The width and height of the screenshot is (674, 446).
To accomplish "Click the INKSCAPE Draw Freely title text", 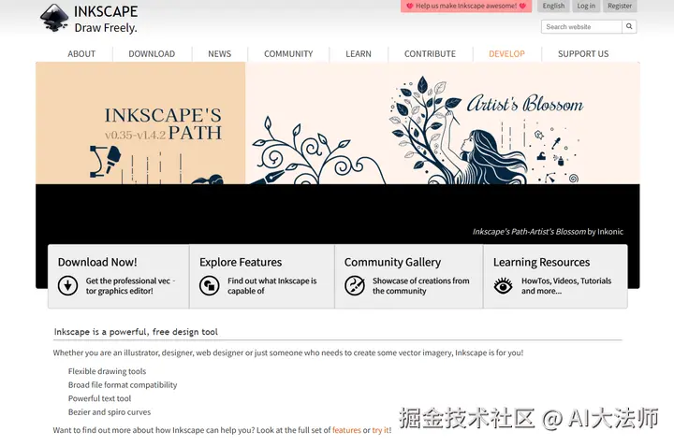I will [106, 20].
